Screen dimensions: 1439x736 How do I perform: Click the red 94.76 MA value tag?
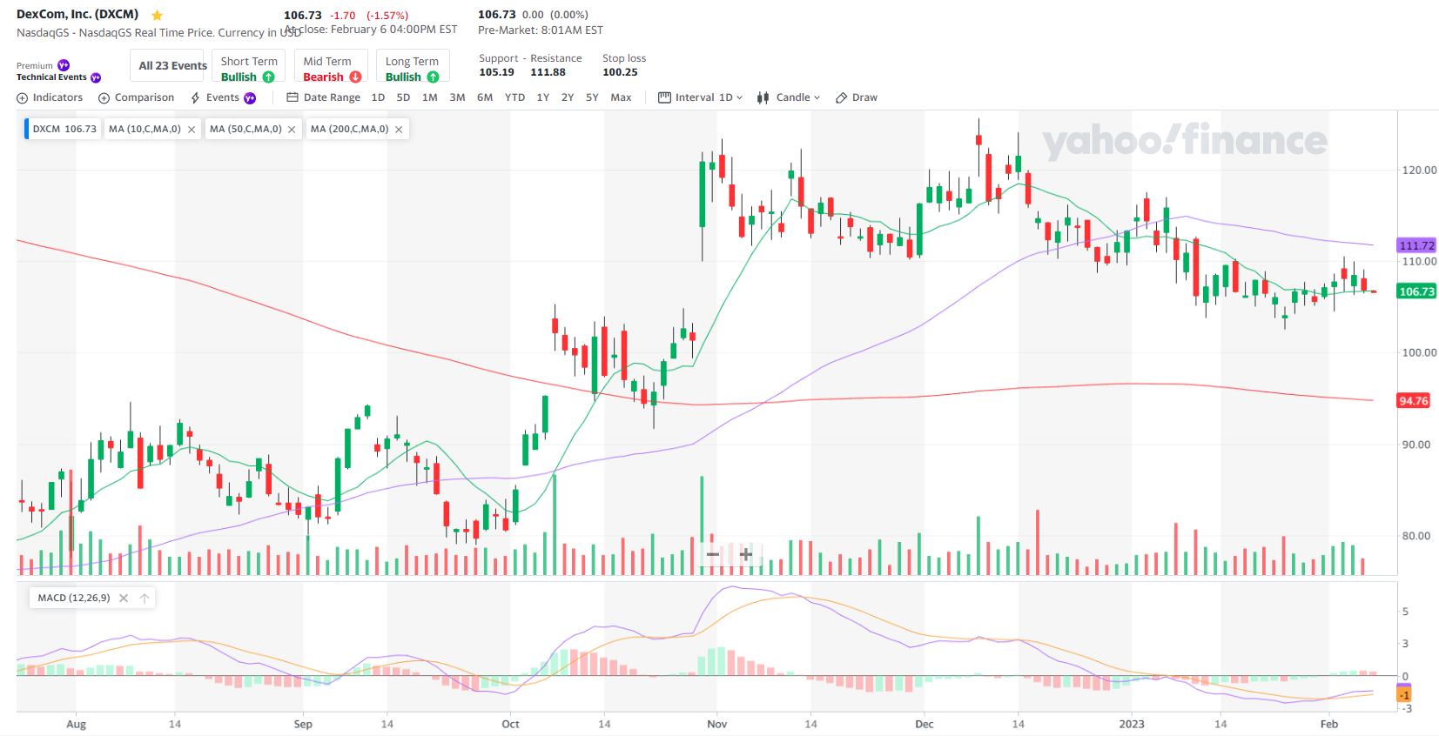(x=1413, y=401)
